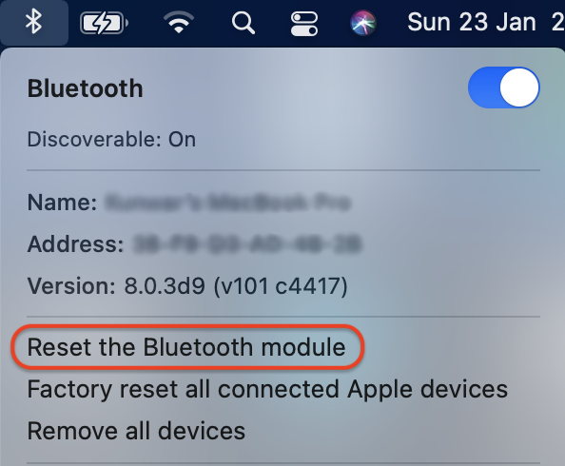Screen dimensions: 565x466
Task: Open the Wi-Fi menu icon
Action: (x=179, y=22)
